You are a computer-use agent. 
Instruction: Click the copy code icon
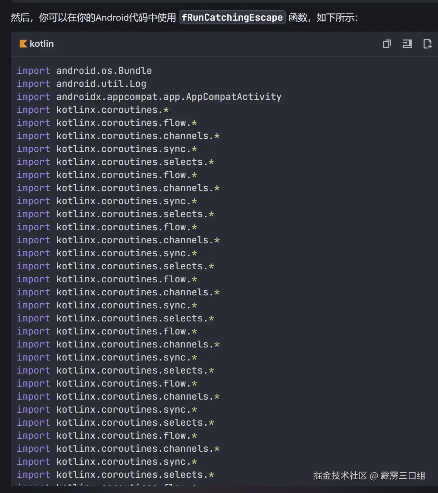coord(387,44)
